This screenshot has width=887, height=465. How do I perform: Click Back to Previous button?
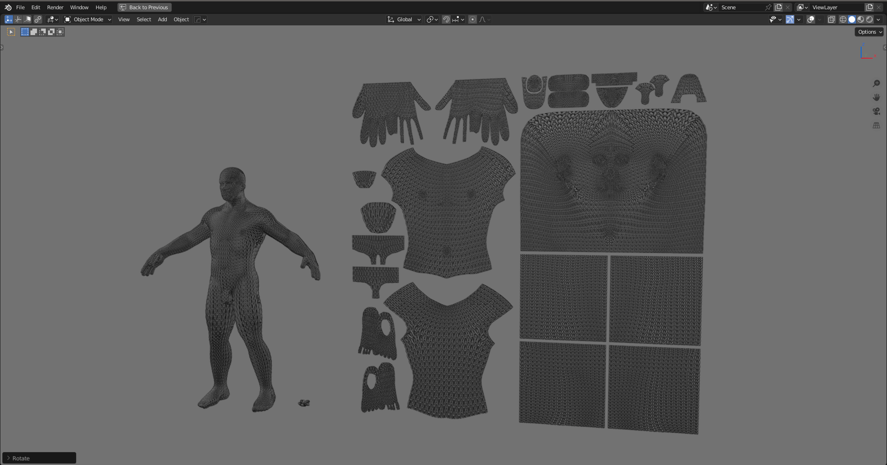(145, 7)
